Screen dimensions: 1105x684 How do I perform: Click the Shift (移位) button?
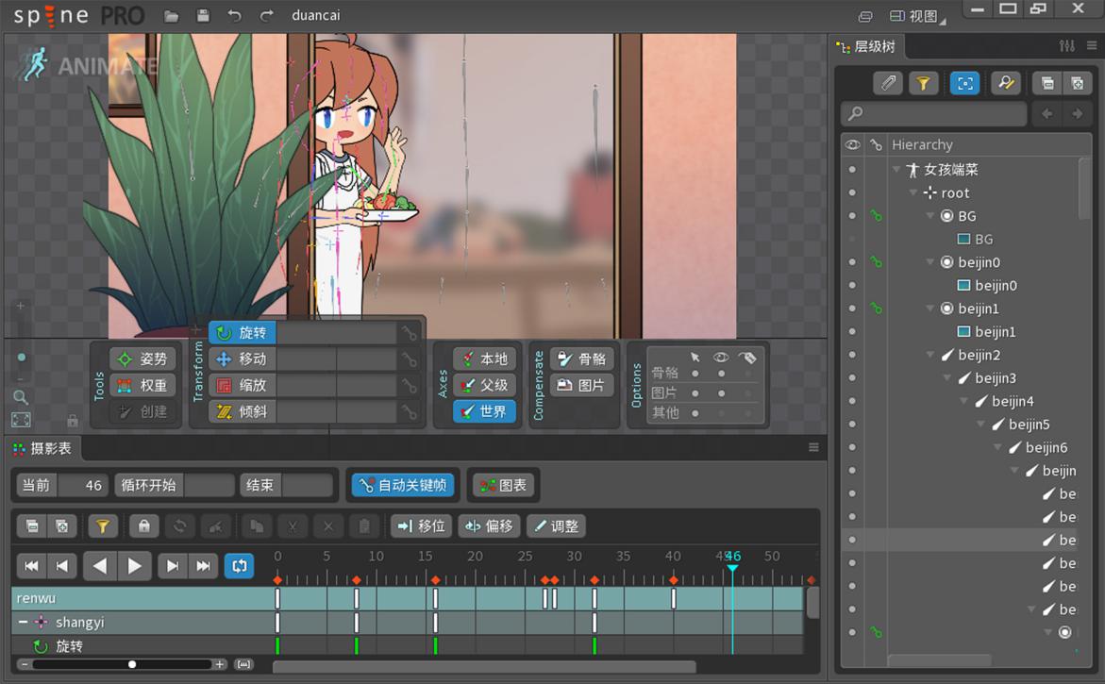pos(422,526)
